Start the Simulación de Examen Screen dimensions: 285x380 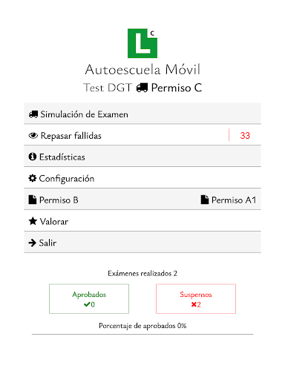[x=142, y=114]
